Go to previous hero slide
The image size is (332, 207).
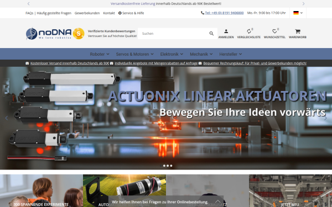[x=7, y=118]
